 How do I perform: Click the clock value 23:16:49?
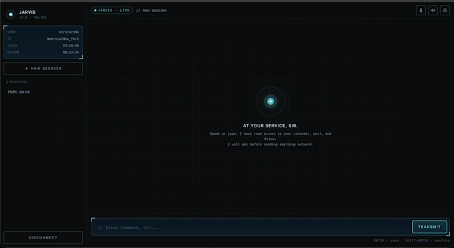(x=71, y=46)
